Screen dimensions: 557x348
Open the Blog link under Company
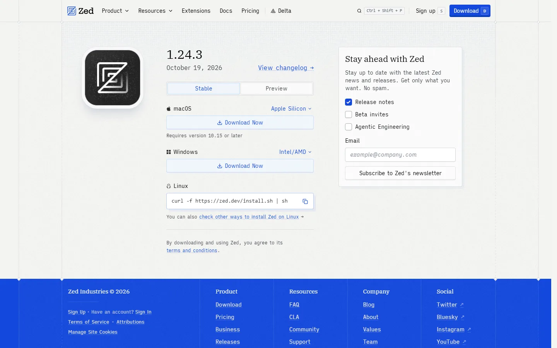coord(369,305)
